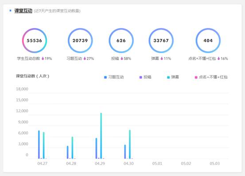Click the 18,000 y-axis value
The image size is (245, 176).
(22, 89)
